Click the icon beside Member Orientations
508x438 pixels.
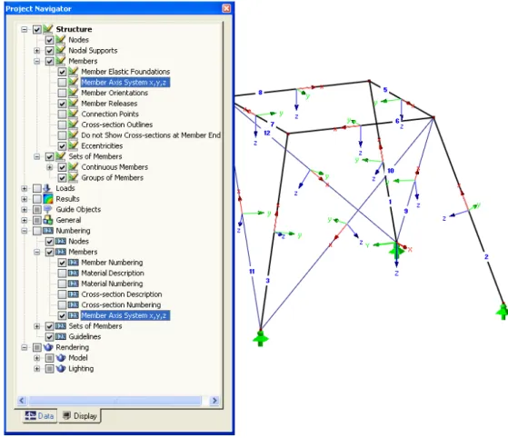(74, 93)
